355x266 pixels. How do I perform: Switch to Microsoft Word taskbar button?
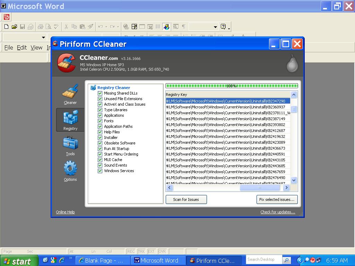[x=158, y=260]
